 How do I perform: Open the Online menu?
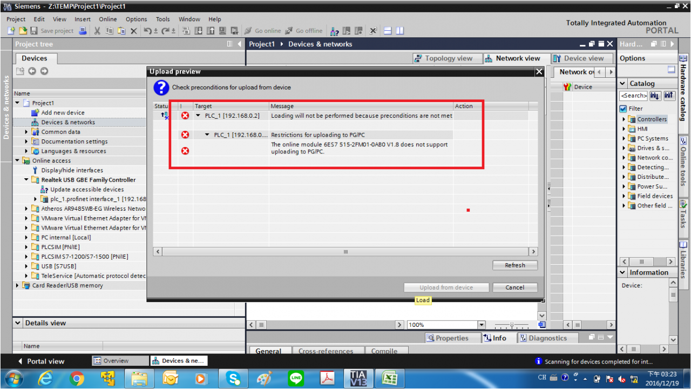107,19
